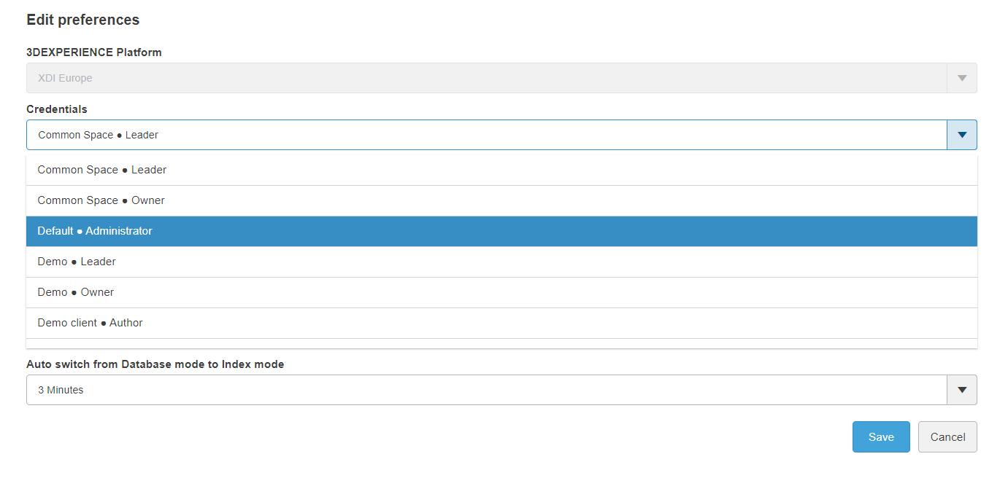Screen dimensions: 1008x478
Task: Click the greyed arrow beside XDI Europe
Action: (x=961, y=78)
